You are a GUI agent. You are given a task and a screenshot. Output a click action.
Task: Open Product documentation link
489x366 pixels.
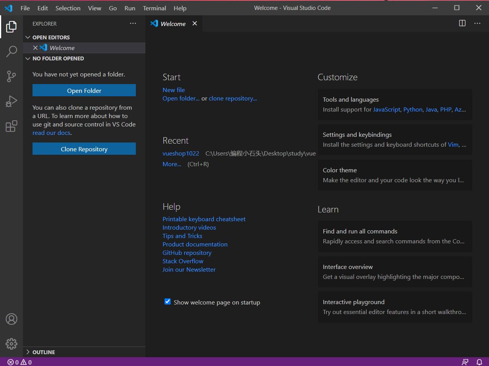coord(195,244)
